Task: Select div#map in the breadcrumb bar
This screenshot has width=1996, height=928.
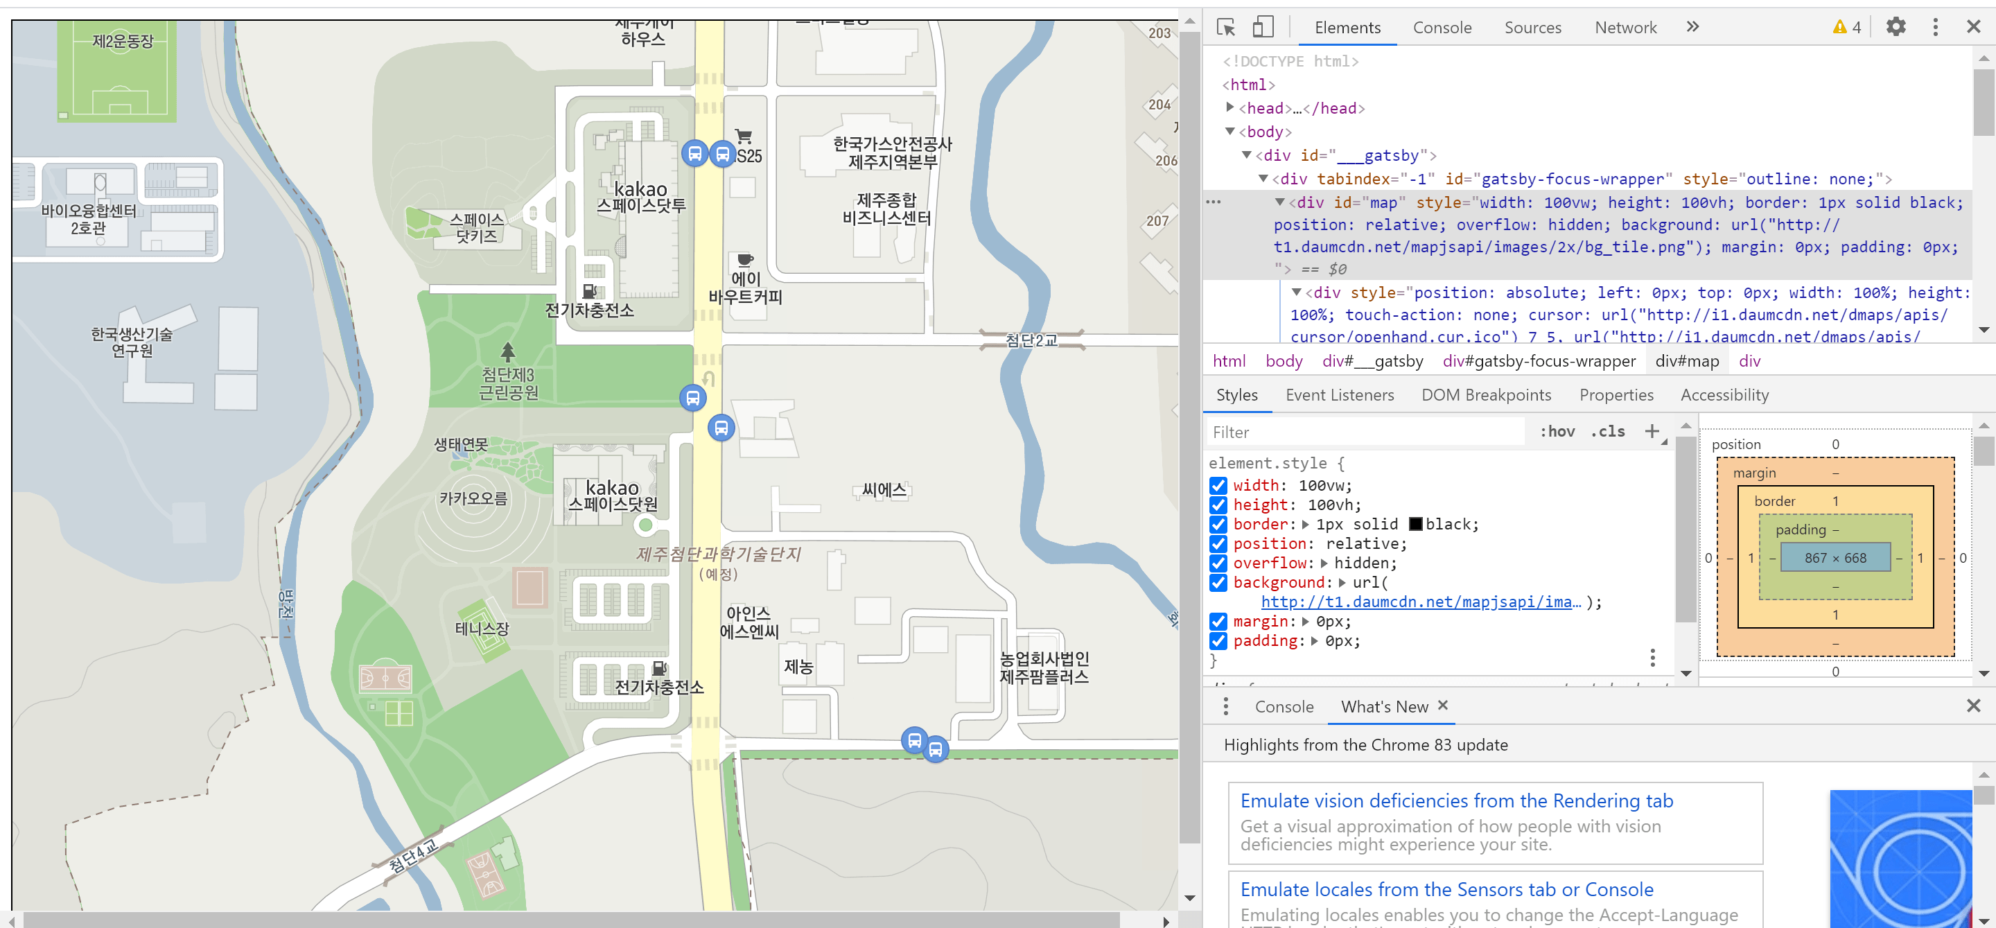Action: coord(1687,361)
